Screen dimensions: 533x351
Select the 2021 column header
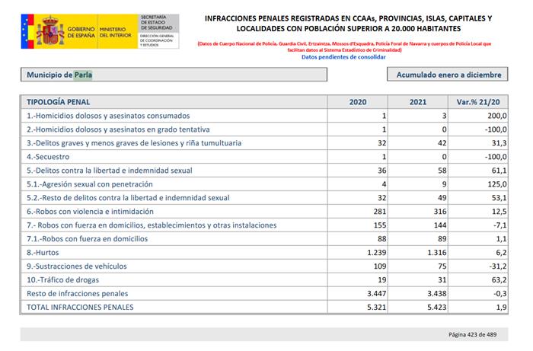pos(419,101)
